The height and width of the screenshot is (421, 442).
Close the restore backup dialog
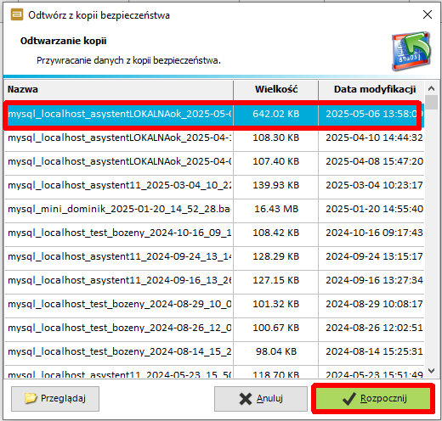(428, 14)
